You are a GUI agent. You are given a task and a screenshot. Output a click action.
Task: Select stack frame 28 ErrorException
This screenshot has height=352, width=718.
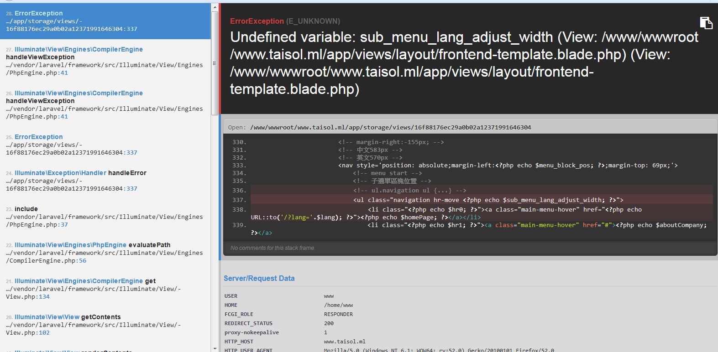105,21
